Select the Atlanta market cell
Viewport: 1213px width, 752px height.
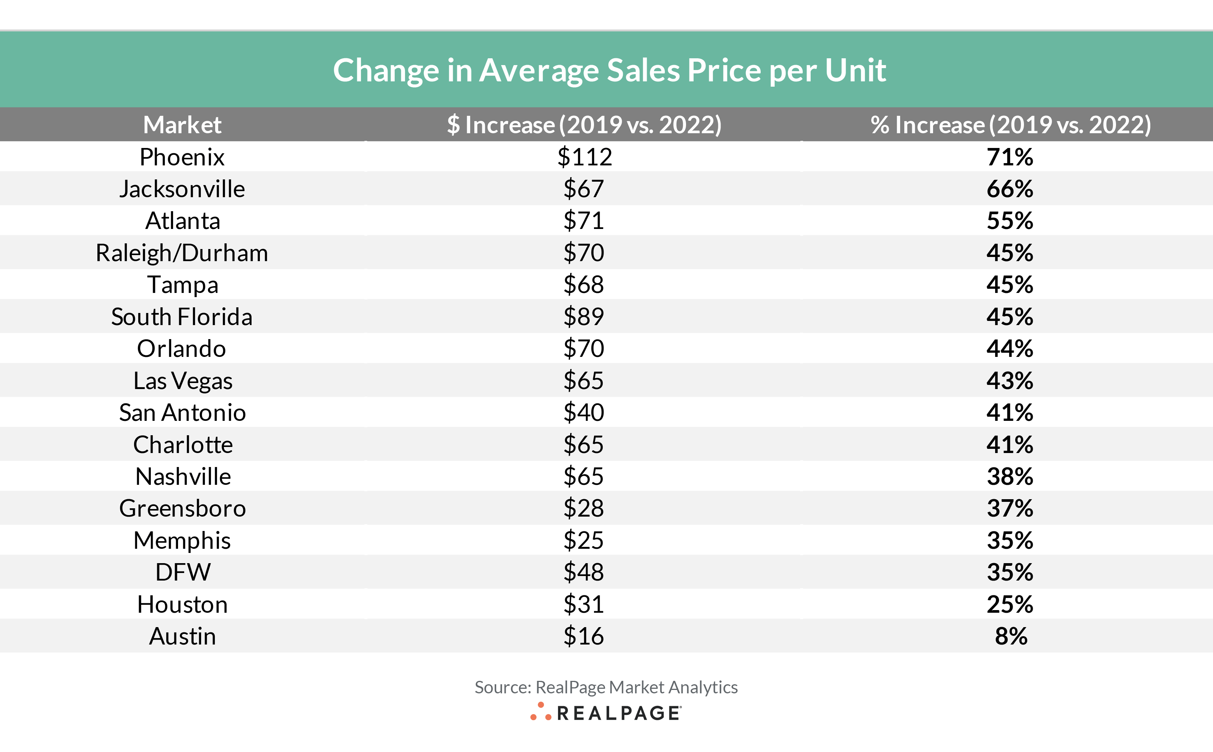[183, 221]
